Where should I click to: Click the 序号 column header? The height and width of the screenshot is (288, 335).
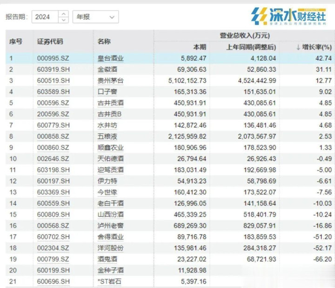[x=16, y=41]
